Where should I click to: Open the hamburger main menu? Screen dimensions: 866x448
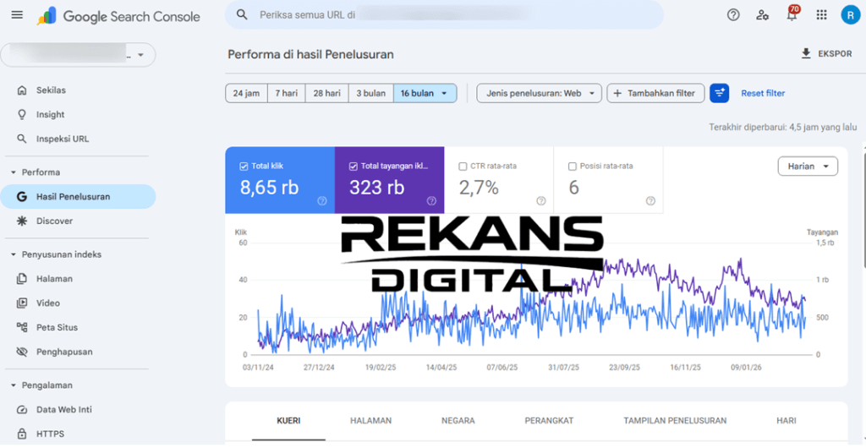pos(17,15)
